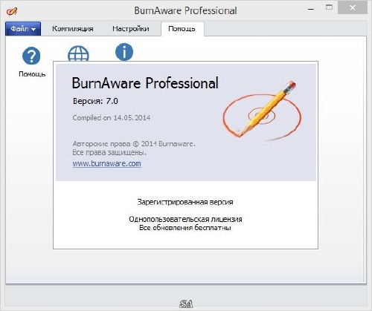
Task: Select the Помощь tab
Action: tap(182, 29)
